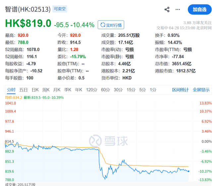Show the 60分 interval chart
The height and width of the screenshot is (186, 221).
(105, 90)
